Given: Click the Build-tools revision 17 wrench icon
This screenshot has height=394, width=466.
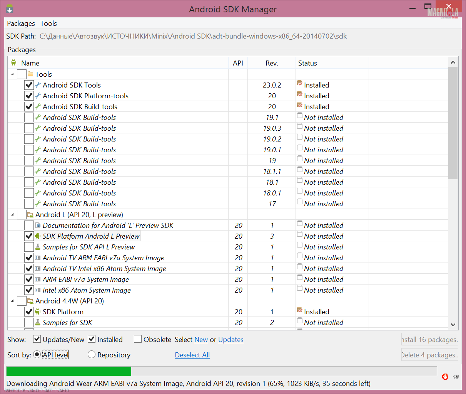Looking at the screenshot, I should pos(38,204).
